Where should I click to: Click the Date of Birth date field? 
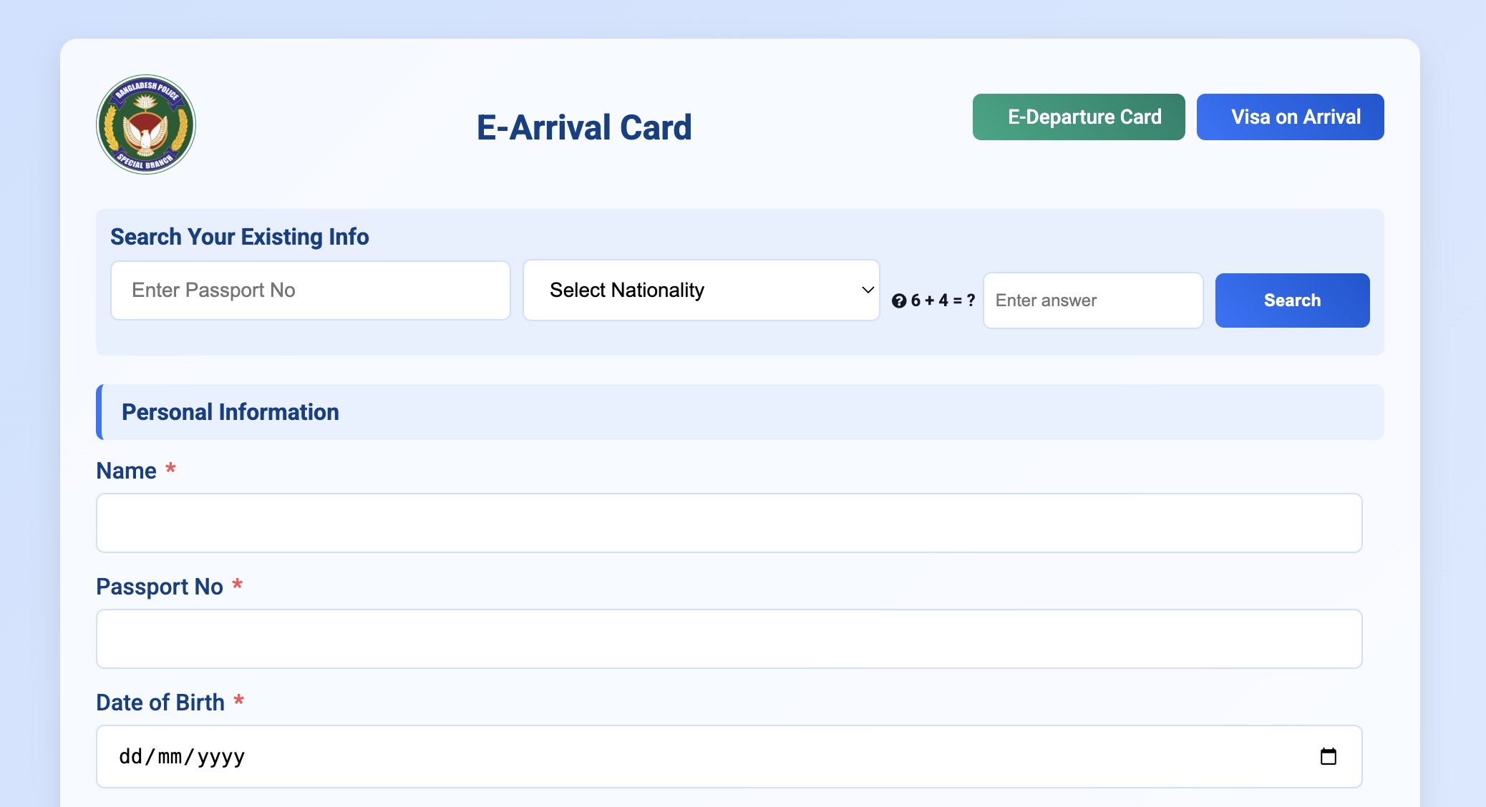729,756
